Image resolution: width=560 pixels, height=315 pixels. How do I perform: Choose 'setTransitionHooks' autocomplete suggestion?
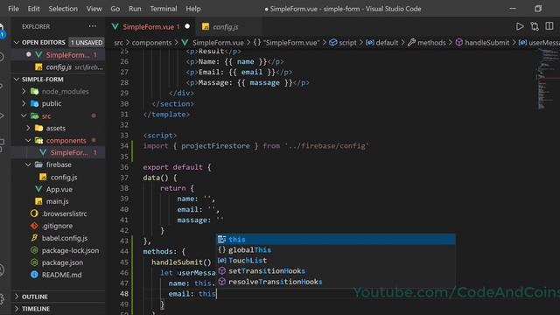point(336,271)
